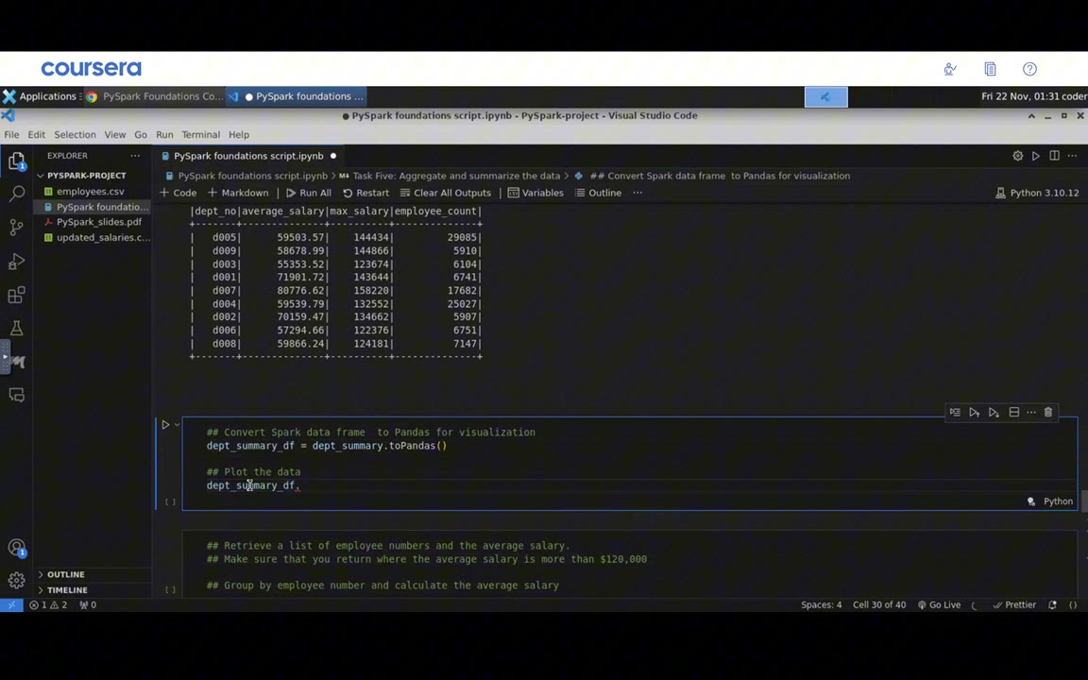Add a new Code cell
Image resolution: width=1088 pixels, height=680 pixels.
point(178,193)
